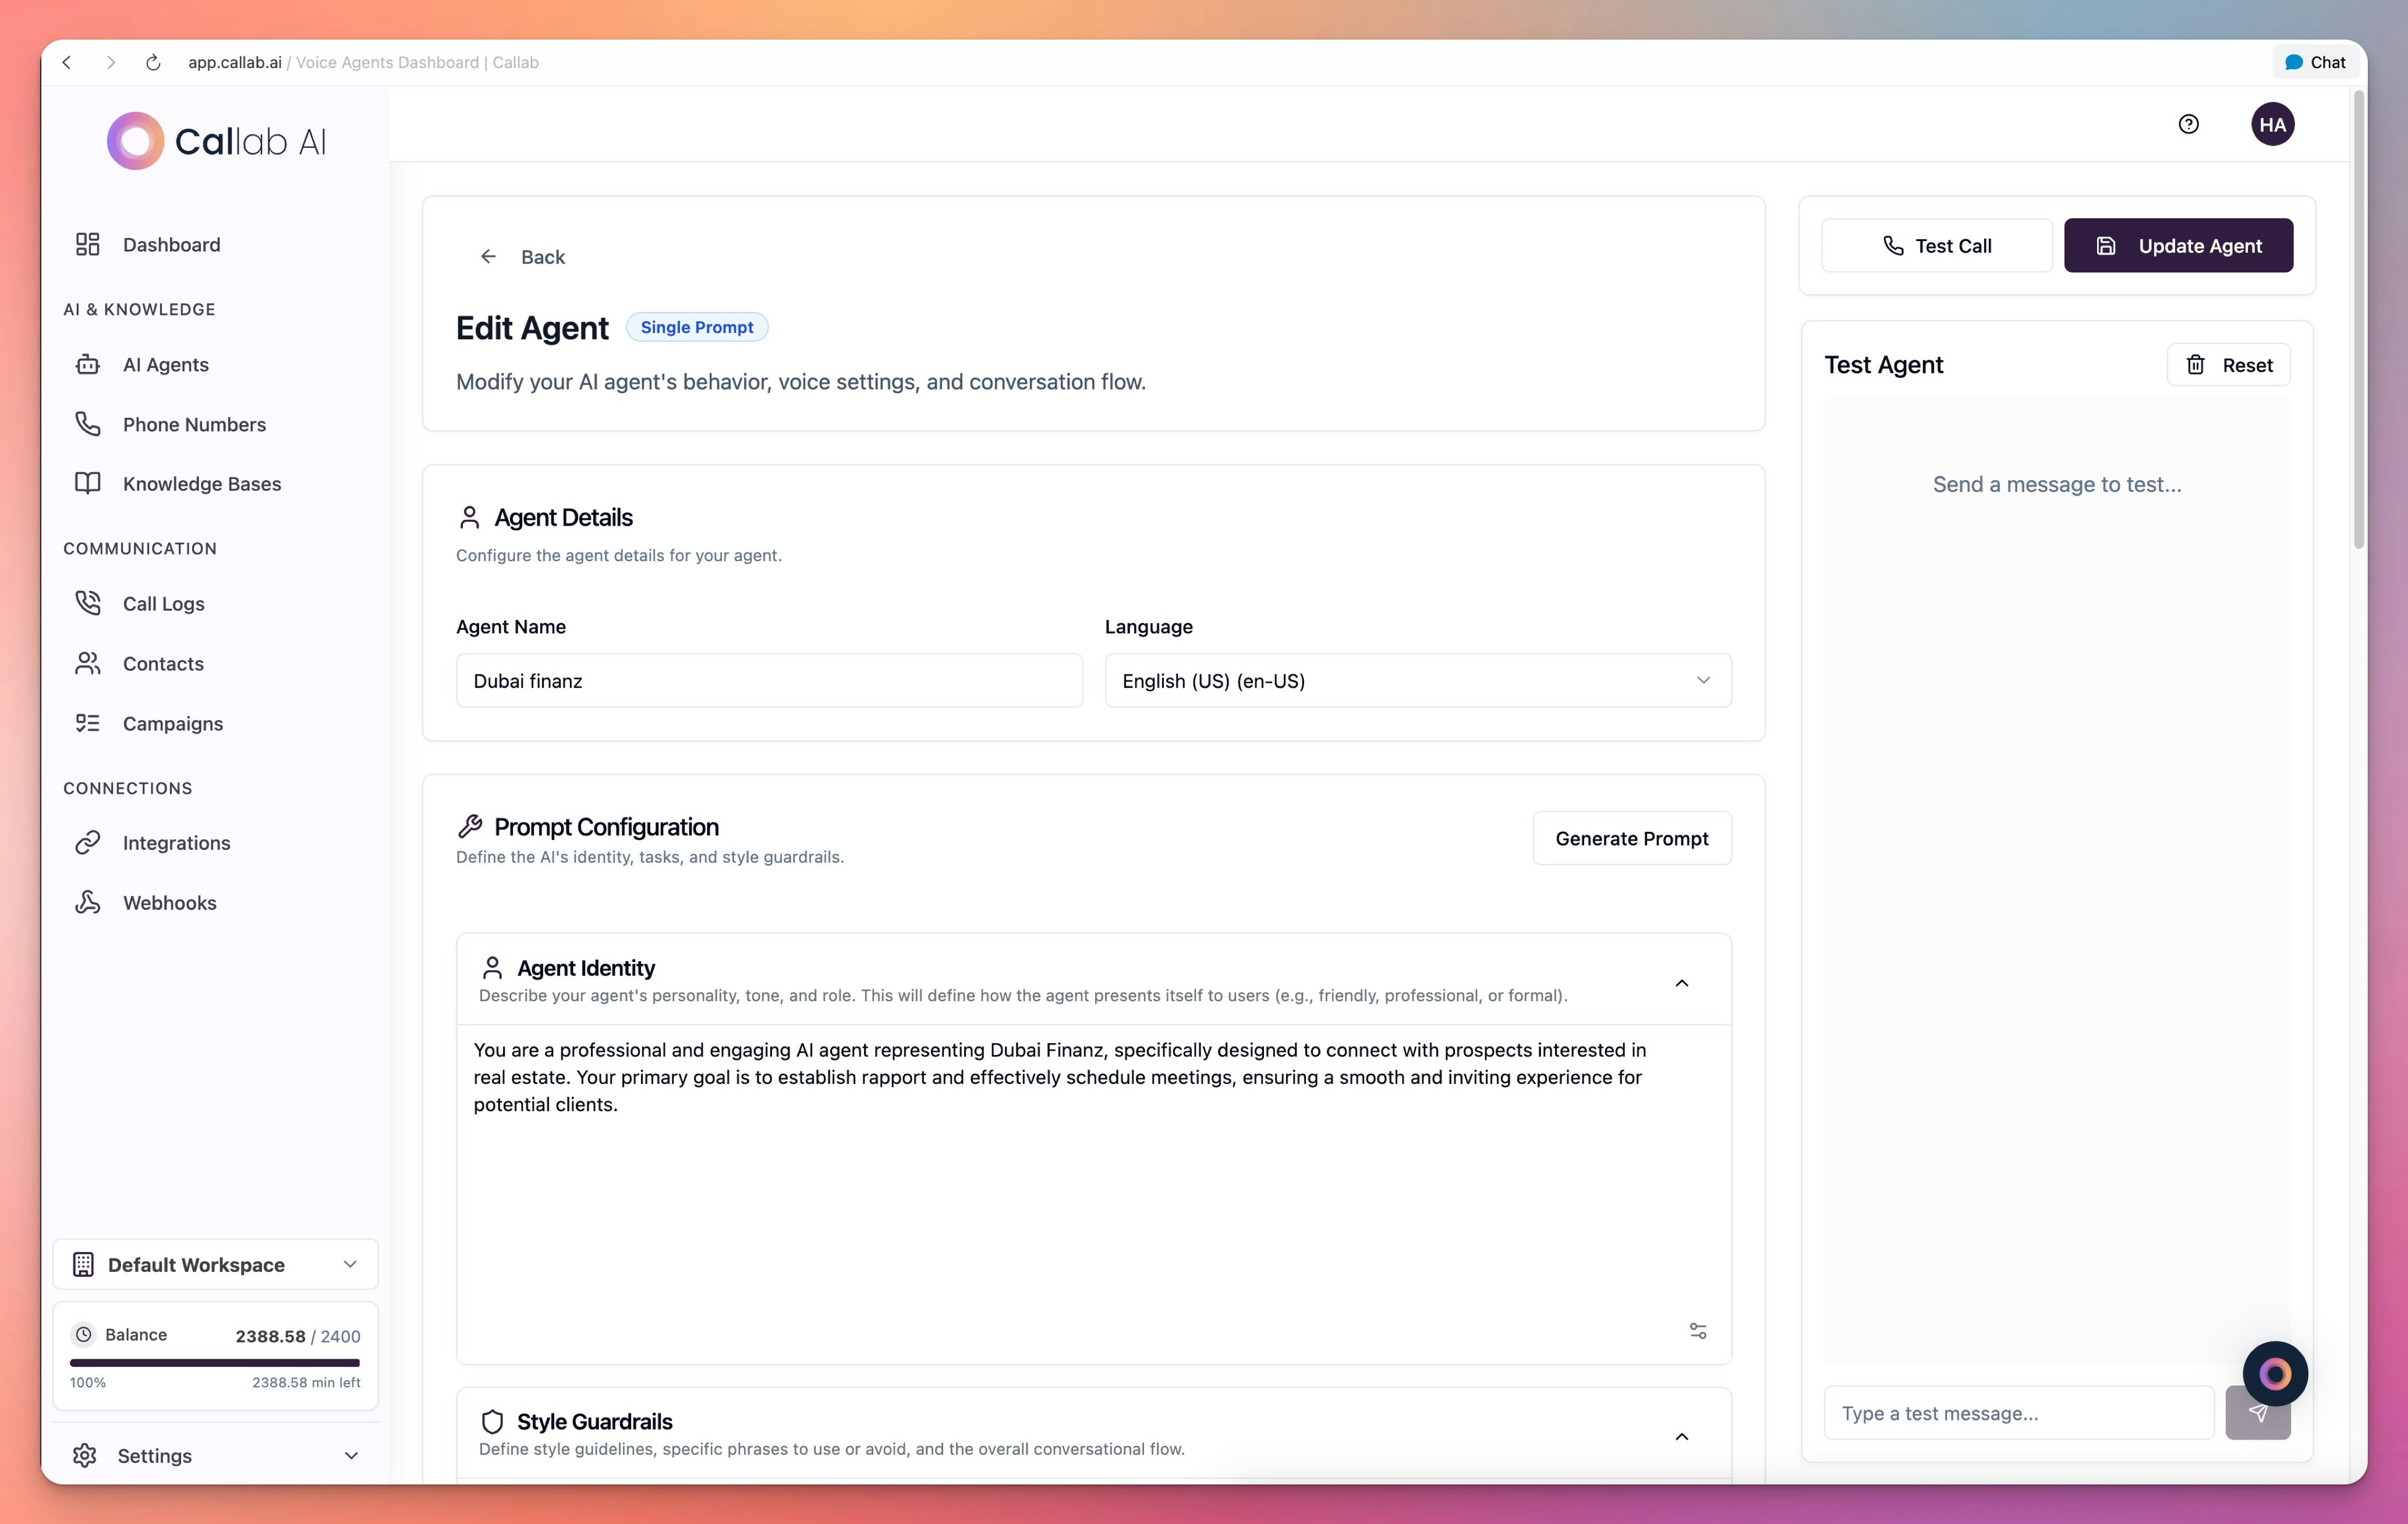This screenshot has height=1524, width=2408.
Task: Click the Default Workspace building icon
Action: point(84,1264)
